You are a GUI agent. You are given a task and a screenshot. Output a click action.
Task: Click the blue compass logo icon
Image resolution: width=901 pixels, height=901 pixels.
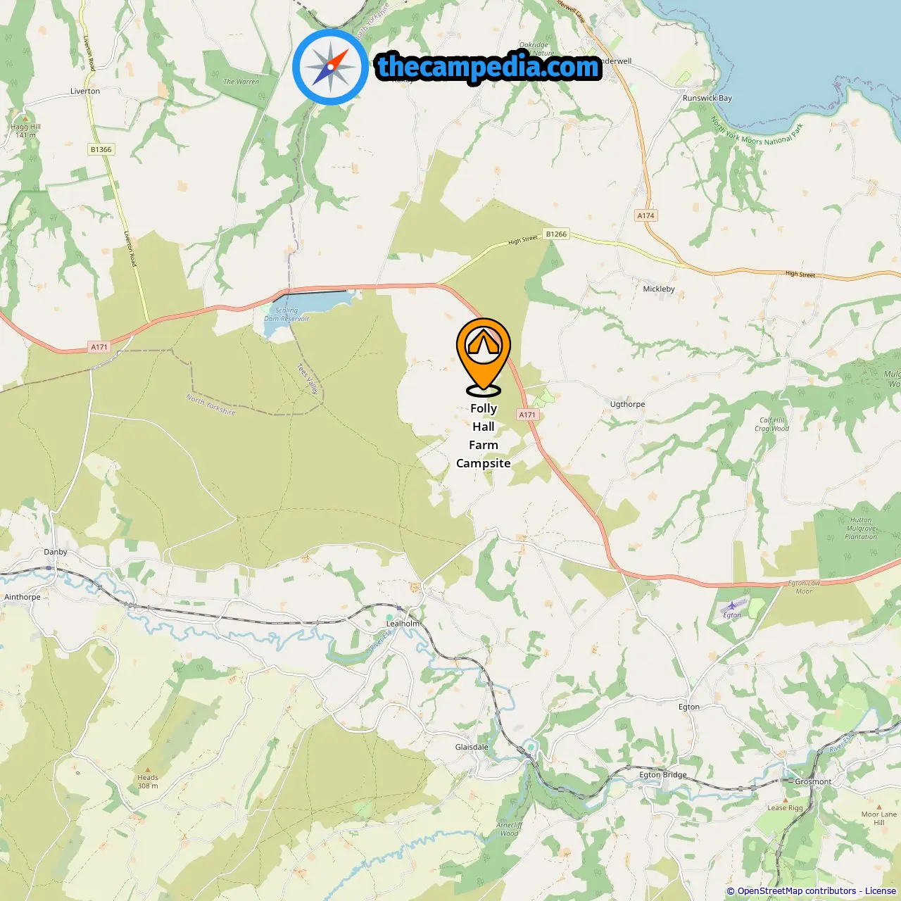click(331, 68)
